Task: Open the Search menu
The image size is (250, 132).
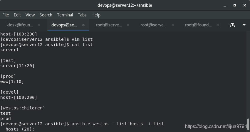Action: pos(46,15)
